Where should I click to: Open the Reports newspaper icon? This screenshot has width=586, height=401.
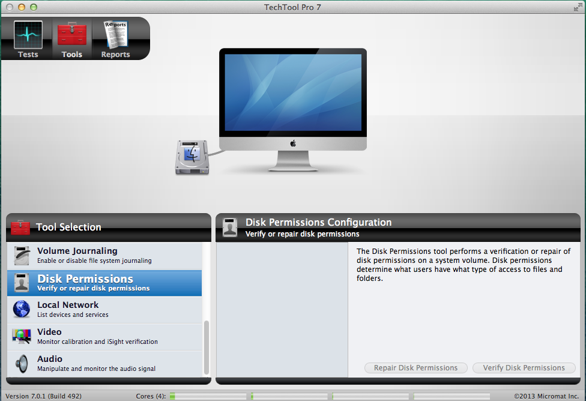tap(116, 34)
